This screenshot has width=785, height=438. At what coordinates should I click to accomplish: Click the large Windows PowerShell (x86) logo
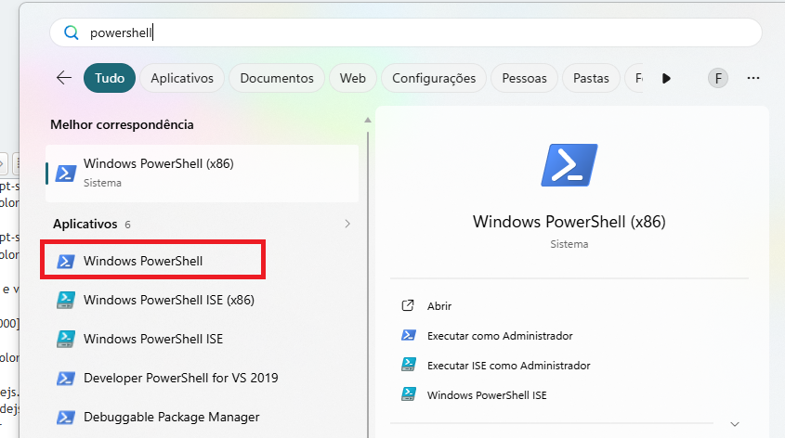pos(569,166)
